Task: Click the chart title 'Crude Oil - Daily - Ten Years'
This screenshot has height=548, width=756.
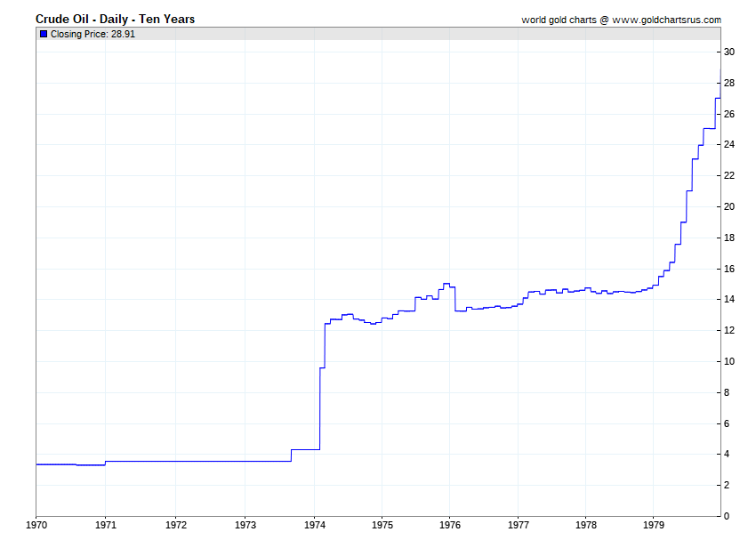Action: point(116,20)
